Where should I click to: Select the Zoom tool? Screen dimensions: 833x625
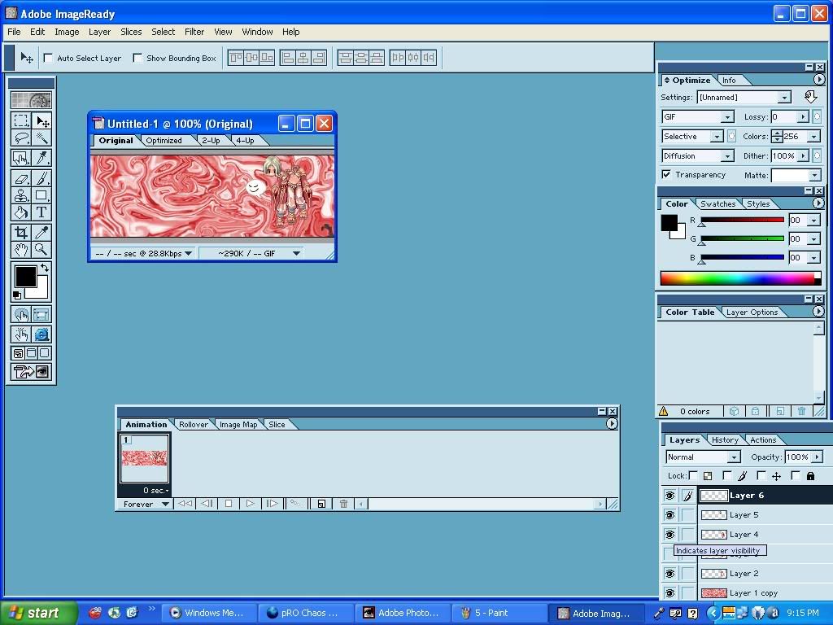pyautogui.click(x=41, y=249)
